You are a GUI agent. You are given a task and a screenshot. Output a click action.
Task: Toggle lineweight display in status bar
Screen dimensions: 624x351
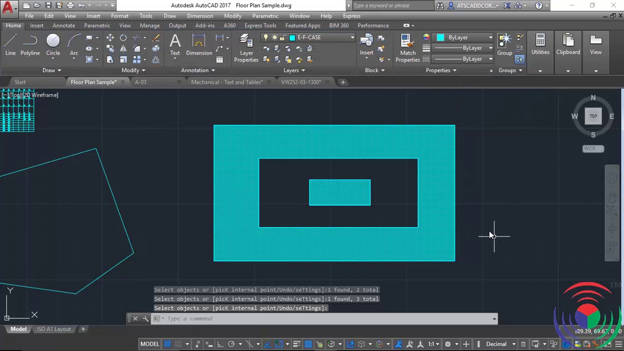pyautogui.click(x=296, y=344)
